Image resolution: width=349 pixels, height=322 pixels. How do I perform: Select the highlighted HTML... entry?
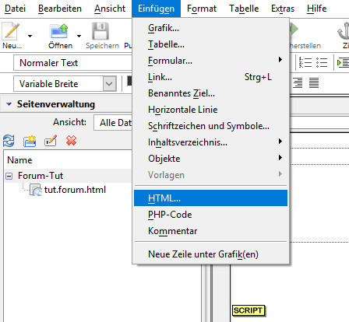210,198
